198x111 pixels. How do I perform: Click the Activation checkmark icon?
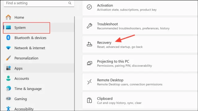point(89,7)
